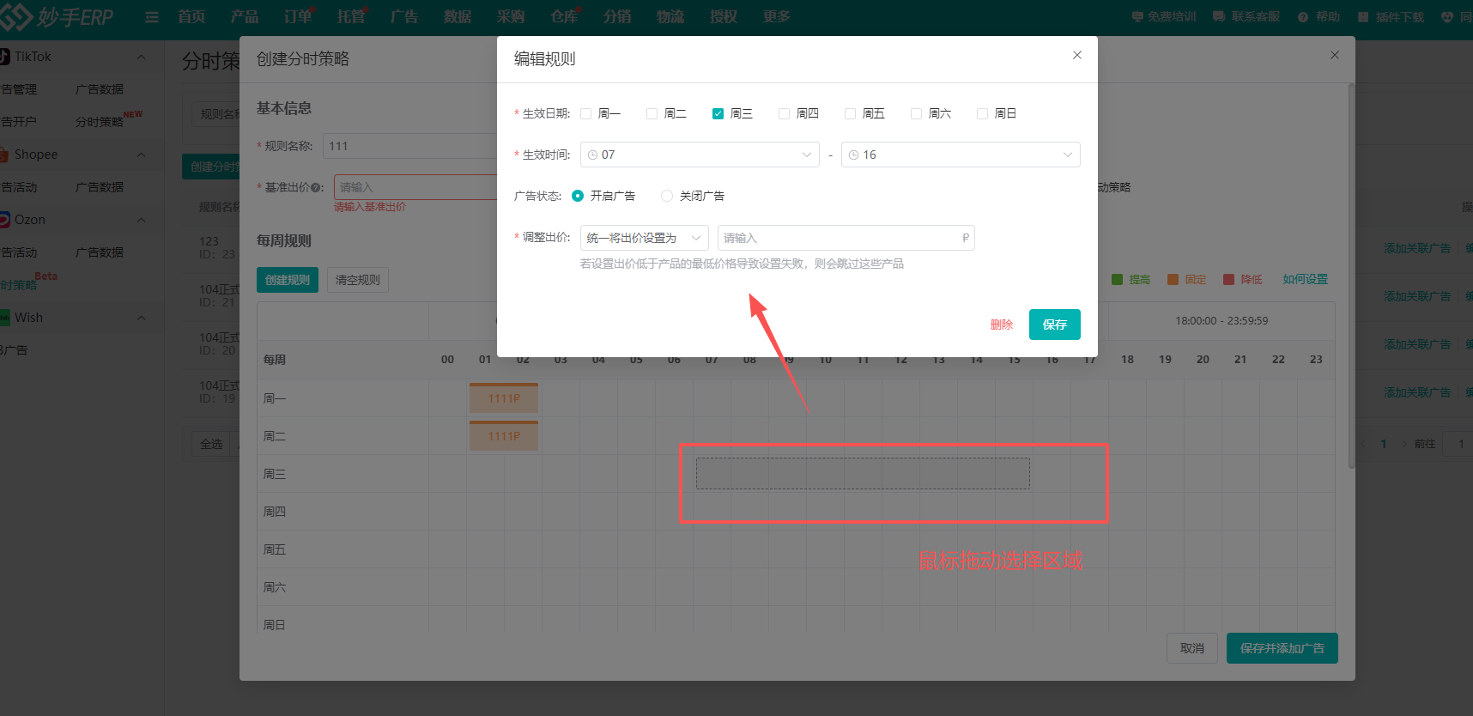Viewport: 1473px width, 716px height.
Task: Click the 插件下载 plugin download icon
Action: (x=1363, y=17)
